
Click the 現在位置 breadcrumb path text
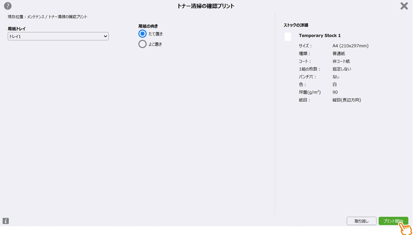click(47, 17)
